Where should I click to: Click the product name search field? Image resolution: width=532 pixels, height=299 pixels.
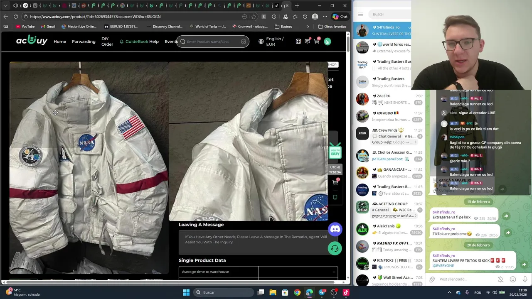click(x=213, y=42)
